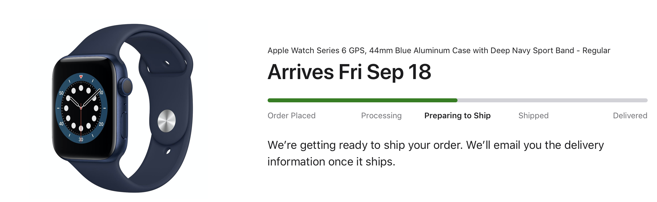Click the gray unfilled part of progress bar

click(x=552, y=100)
